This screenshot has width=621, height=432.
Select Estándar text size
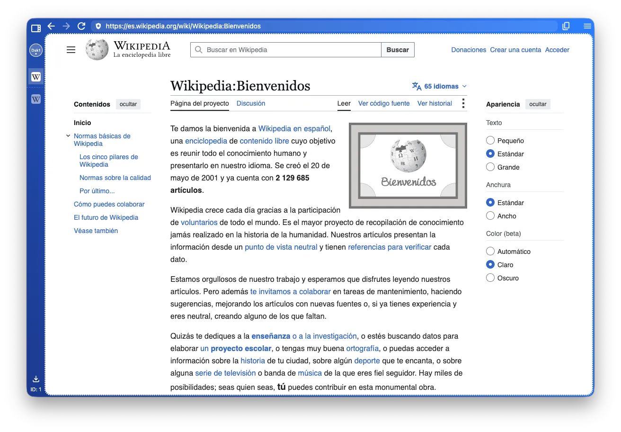pos(490,154)
